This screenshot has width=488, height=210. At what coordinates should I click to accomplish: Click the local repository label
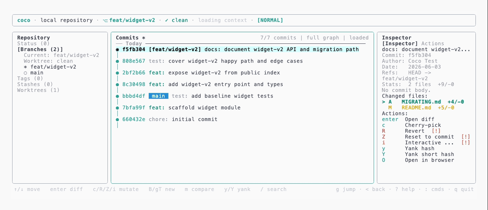pos(67,20)
